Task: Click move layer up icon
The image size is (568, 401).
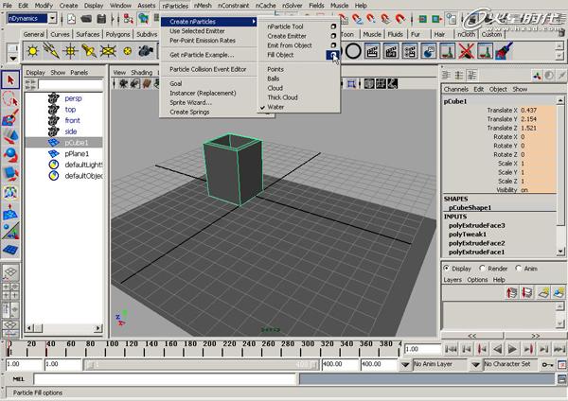Action: tap(512, 292)
